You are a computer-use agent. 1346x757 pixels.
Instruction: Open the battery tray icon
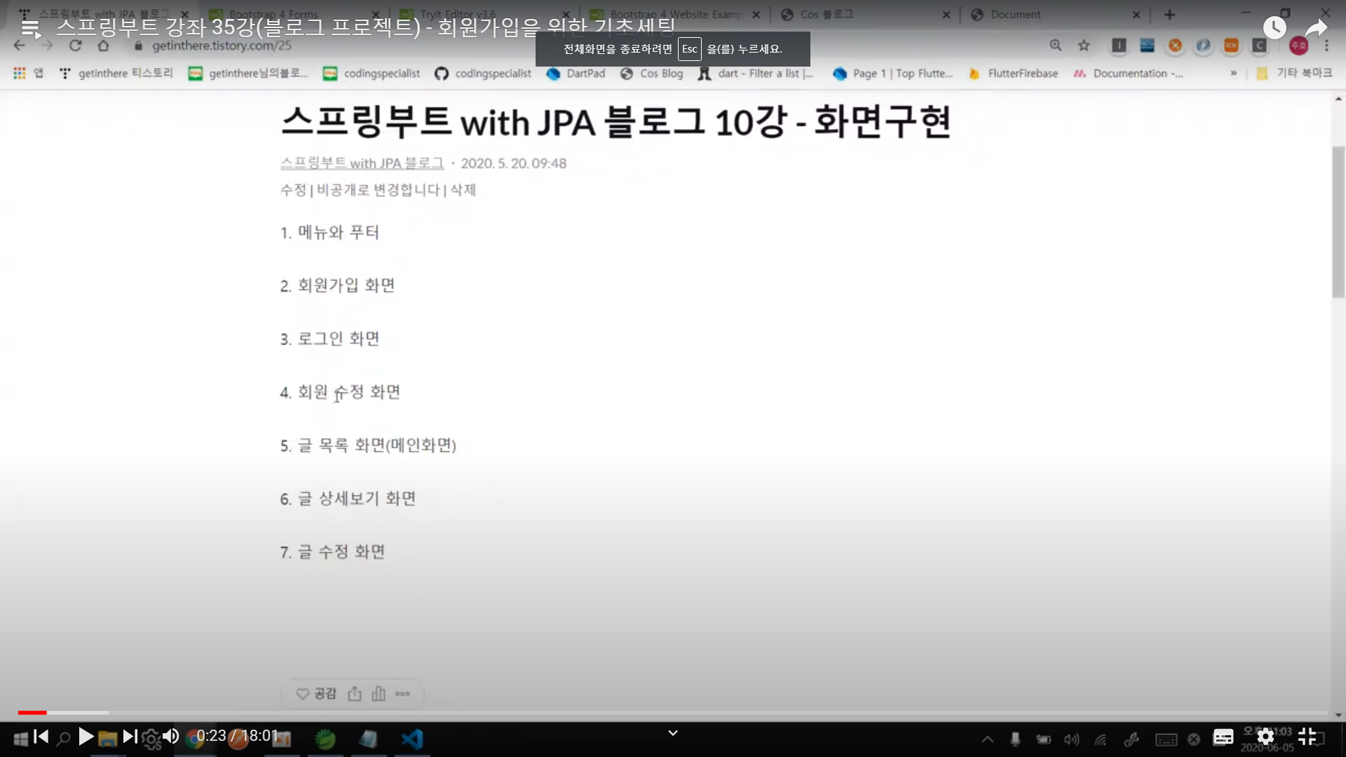pyautogui.click(x=1044, y=739)
